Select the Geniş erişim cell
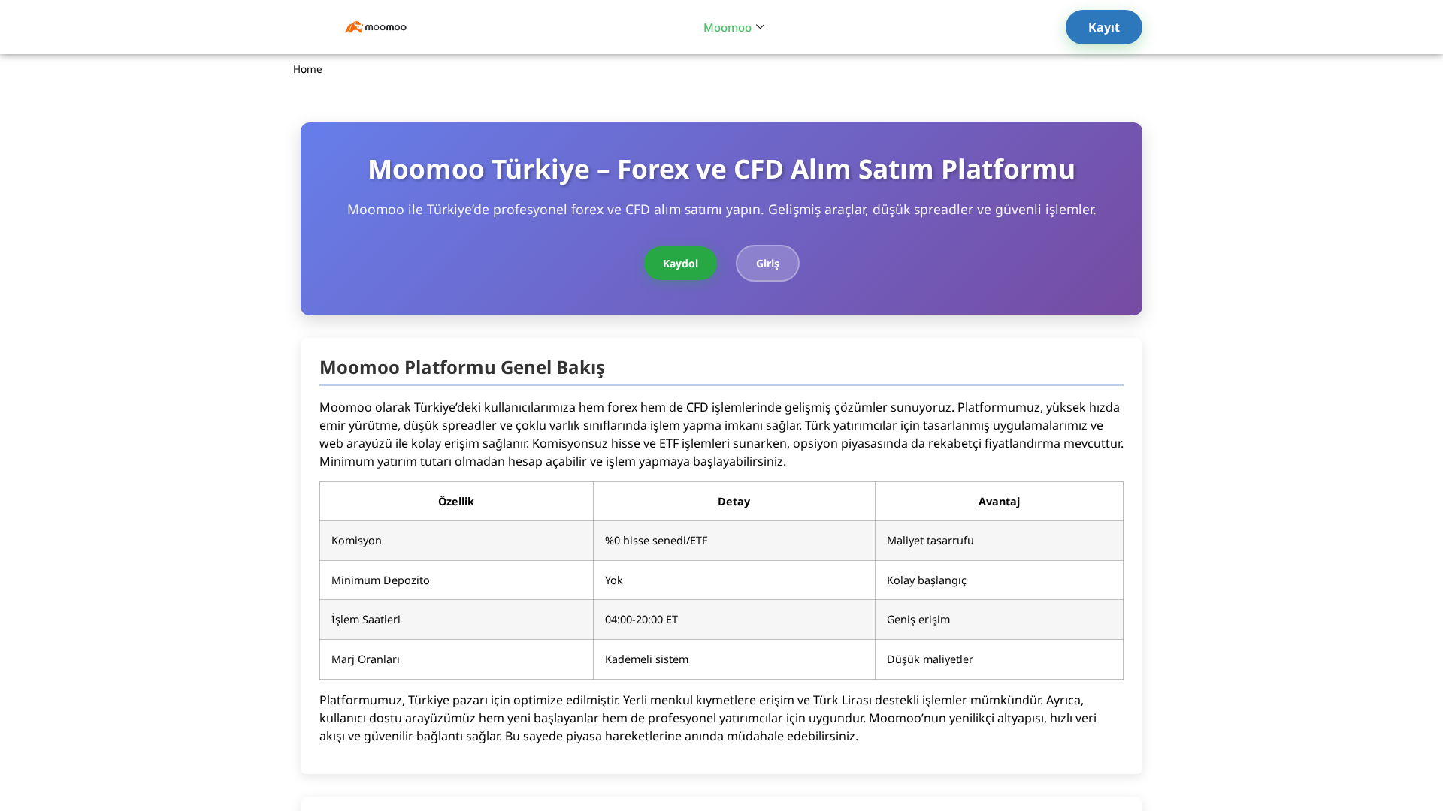1443x811 pixels. [918, 619]
